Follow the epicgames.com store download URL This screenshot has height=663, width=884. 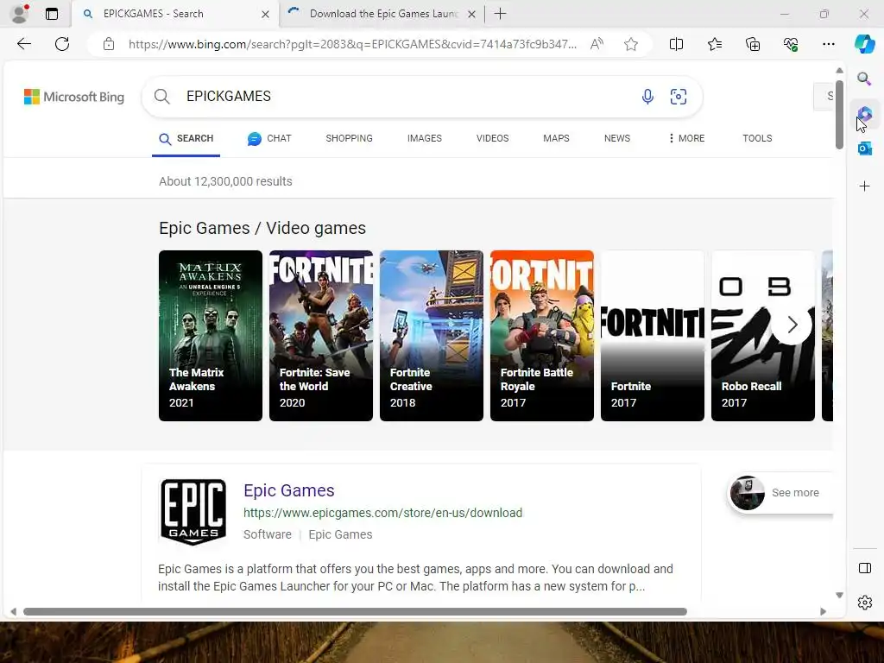382,513
